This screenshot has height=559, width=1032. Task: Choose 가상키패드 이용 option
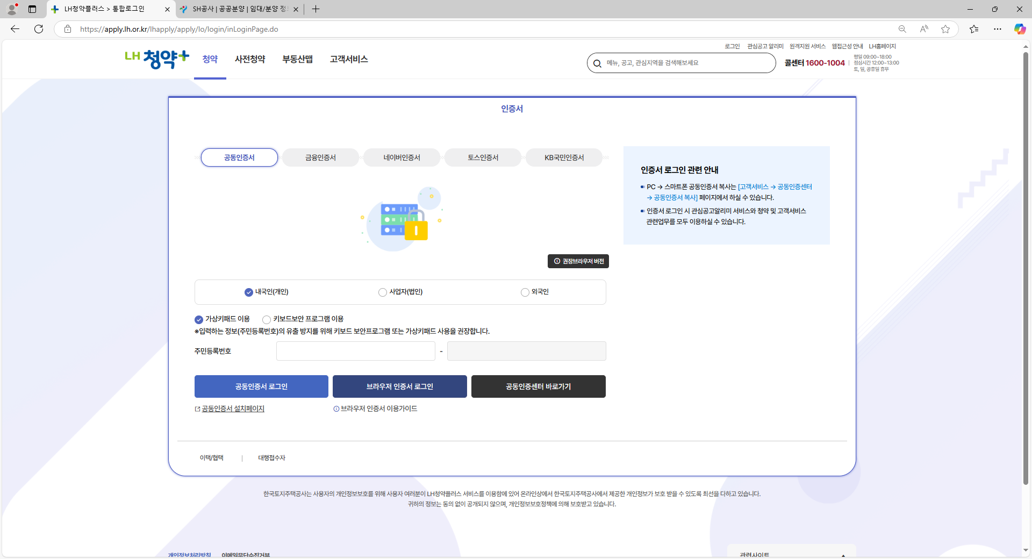coord(199,320)
